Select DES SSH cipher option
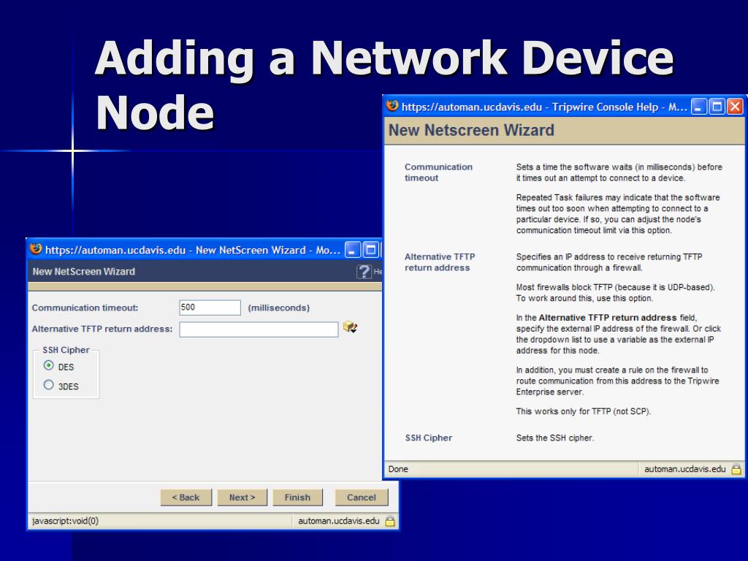The image size is (748, 561). click(x=49, y=365)
